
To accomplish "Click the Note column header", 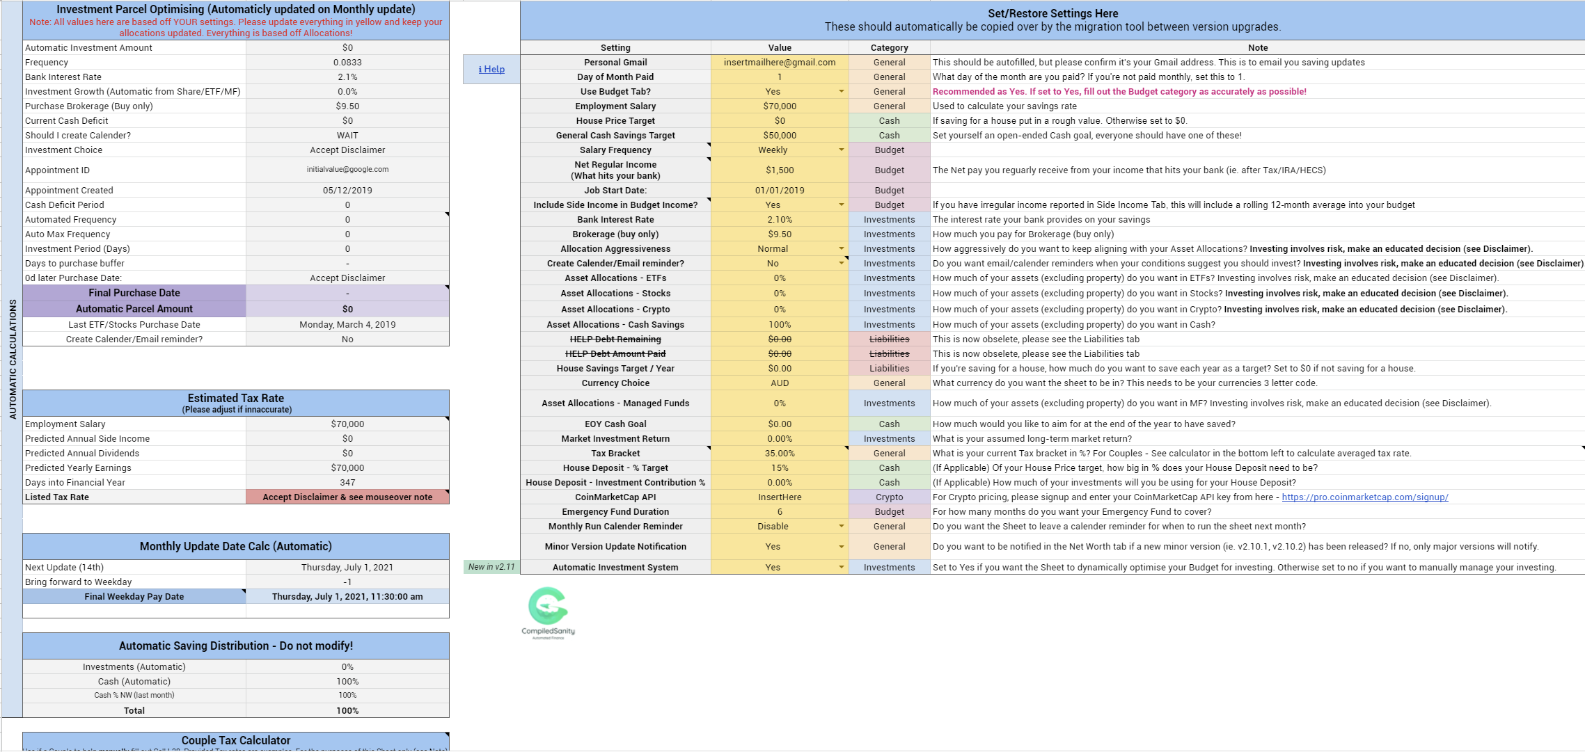I will 1257,47.
